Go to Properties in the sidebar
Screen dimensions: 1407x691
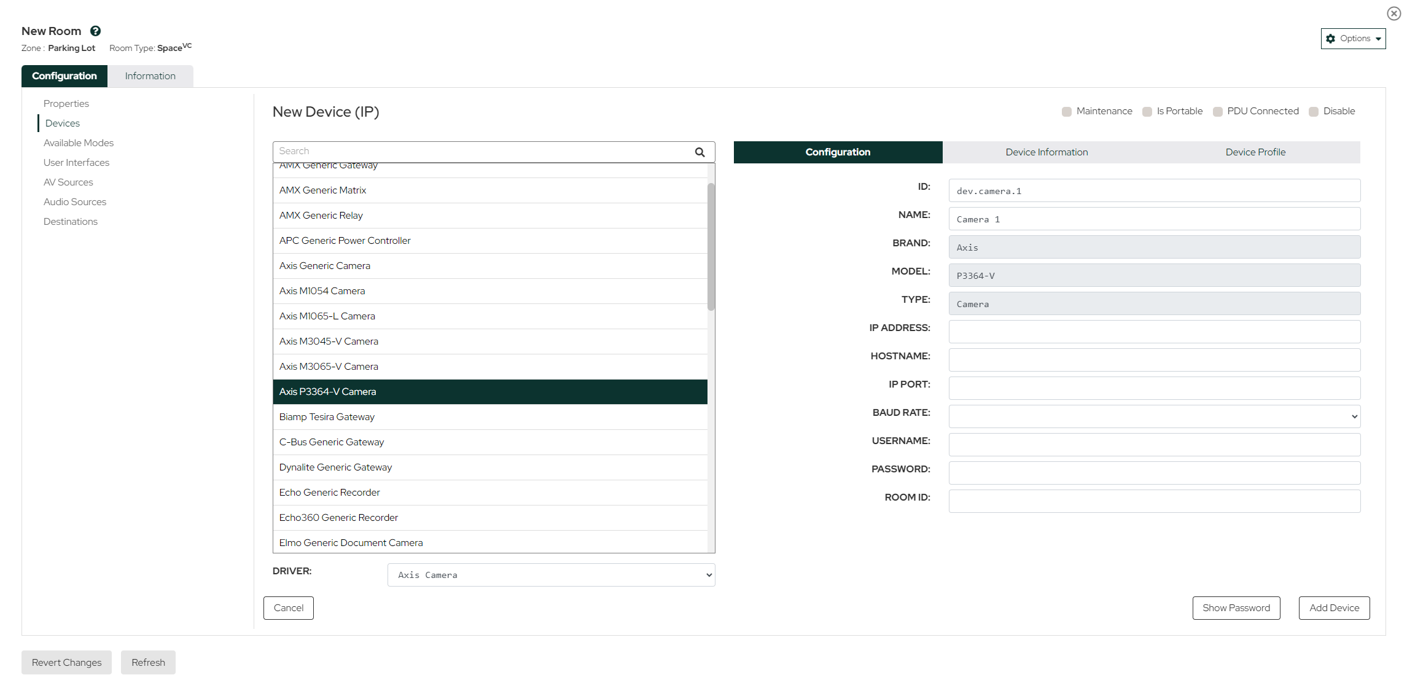(66, 104)
